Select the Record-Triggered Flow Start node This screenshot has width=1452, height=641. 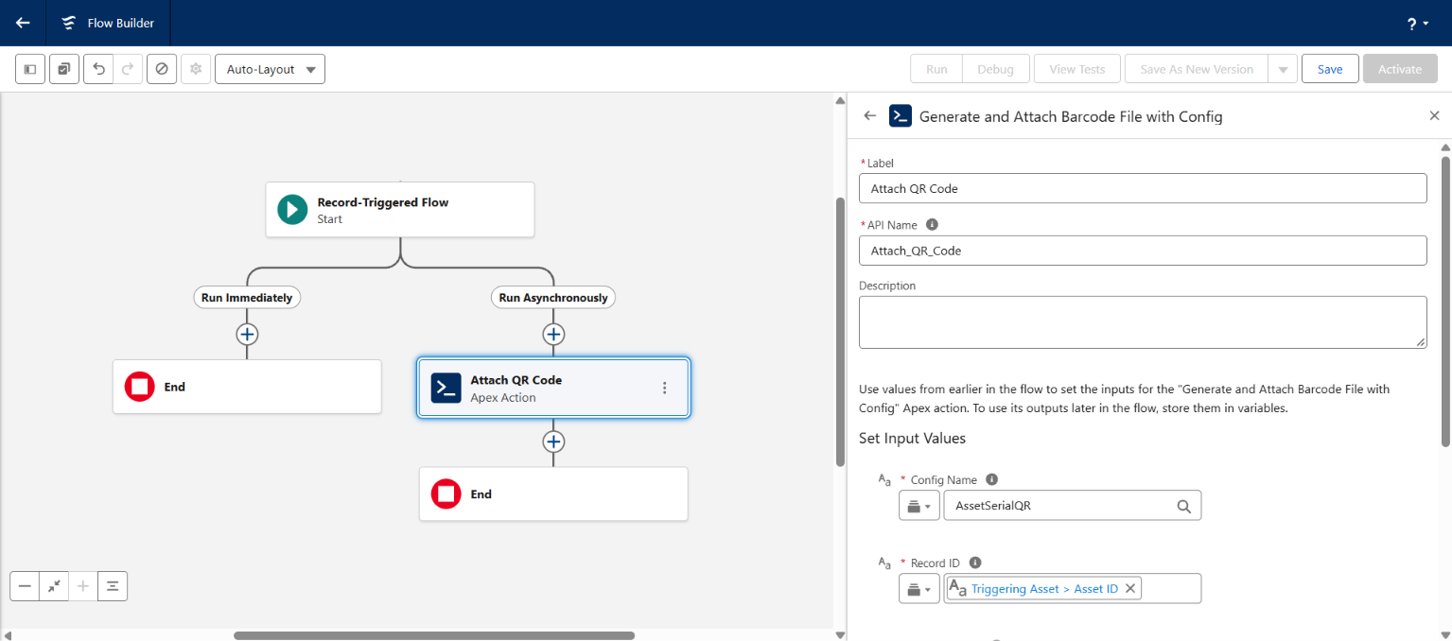point(400,210)
